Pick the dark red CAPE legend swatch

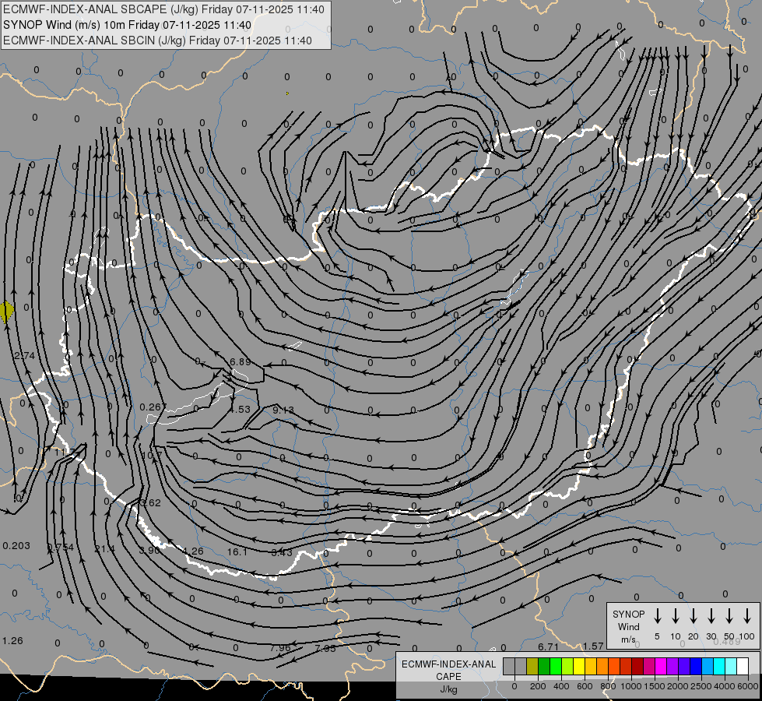637,666
